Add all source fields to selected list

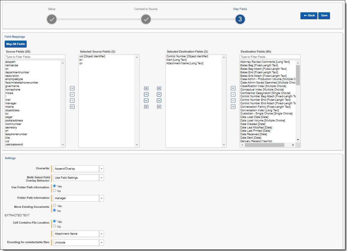coord(72,88)
